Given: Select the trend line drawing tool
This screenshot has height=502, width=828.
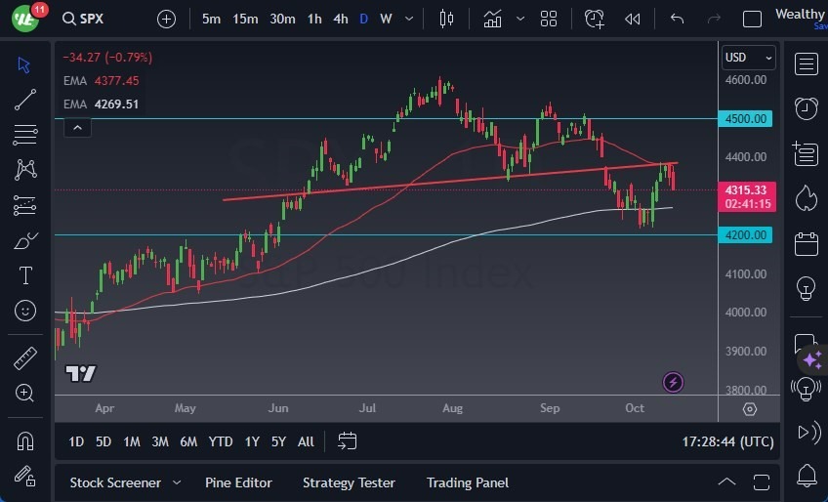Looking at the screenshot, I should tap(24, 100).
